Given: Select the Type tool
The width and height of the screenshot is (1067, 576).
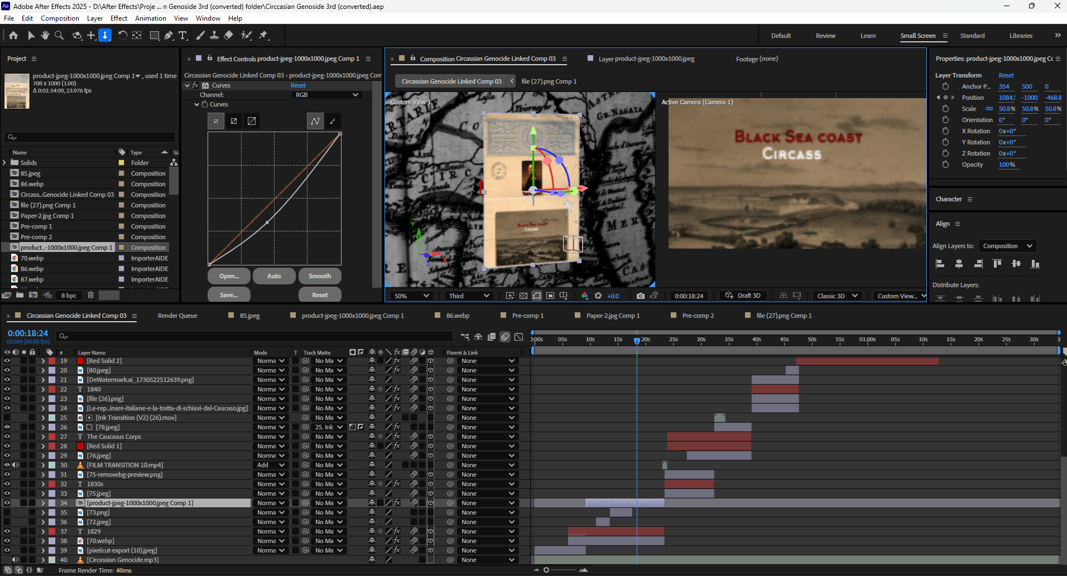Looking at the screenshot, I should point(182,35).
